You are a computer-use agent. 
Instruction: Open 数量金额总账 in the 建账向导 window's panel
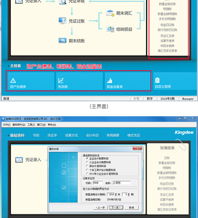[167, 163]
